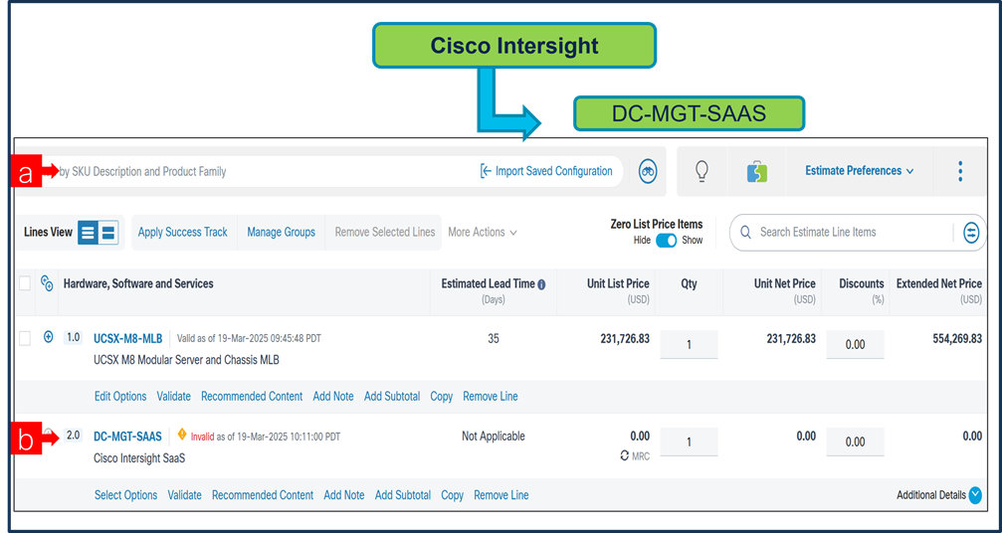
Task: Click Copy on DC-MGT-SAAS line
Action: pos(453,495)
